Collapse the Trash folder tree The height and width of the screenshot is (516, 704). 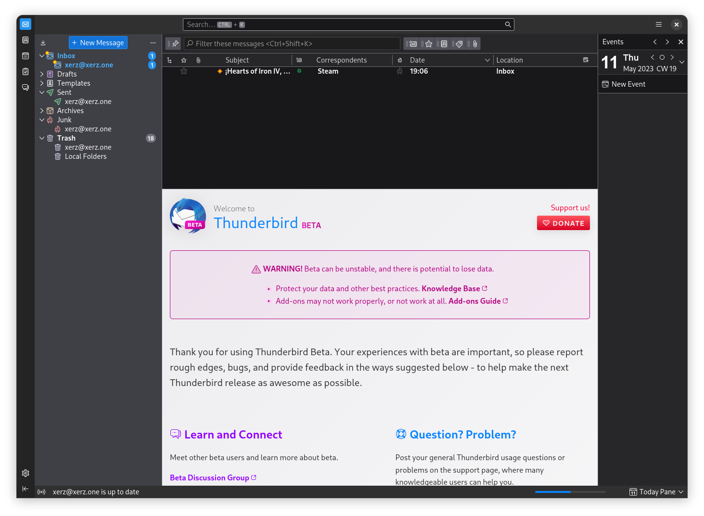42,138
